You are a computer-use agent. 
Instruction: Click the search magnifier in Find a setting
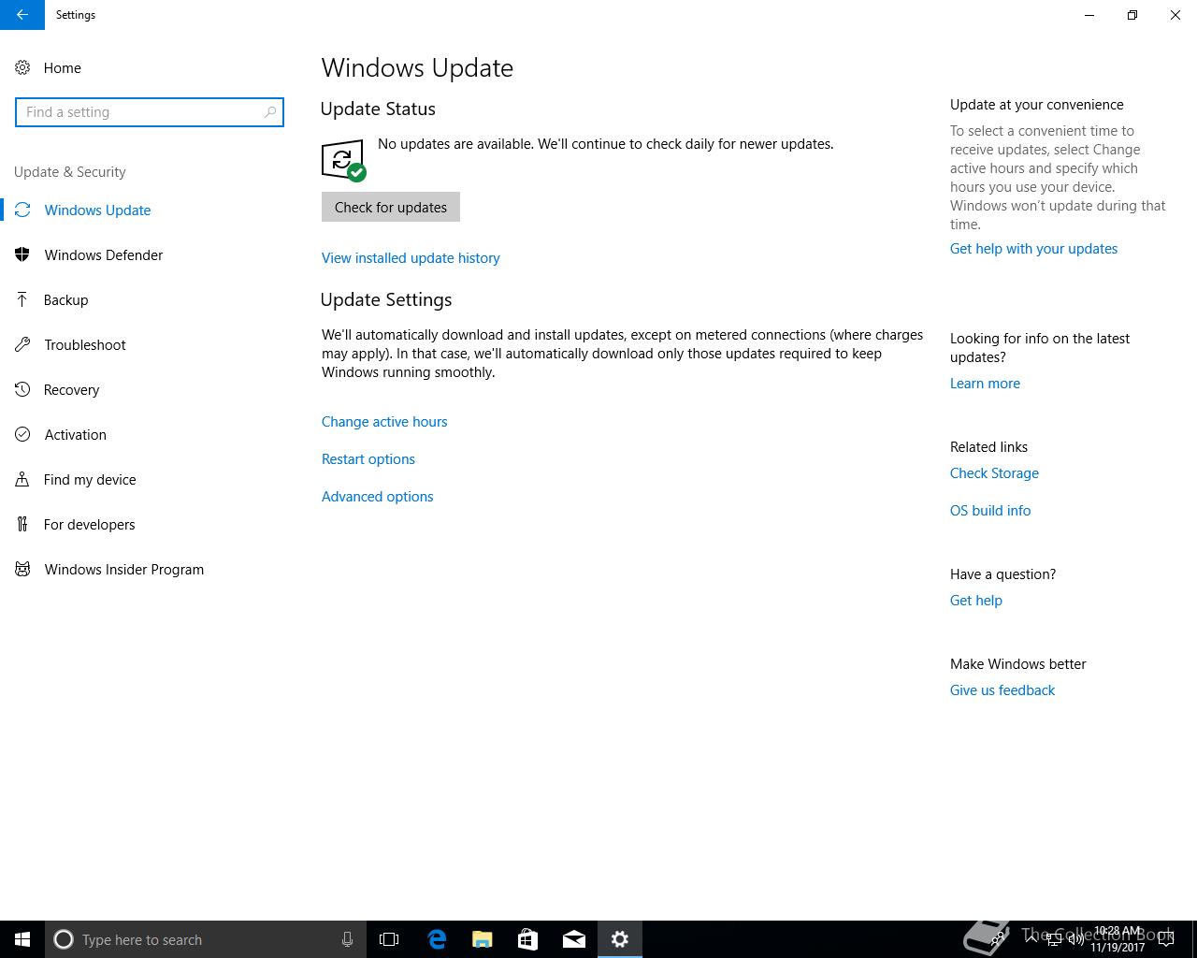(x=269, y=112)
